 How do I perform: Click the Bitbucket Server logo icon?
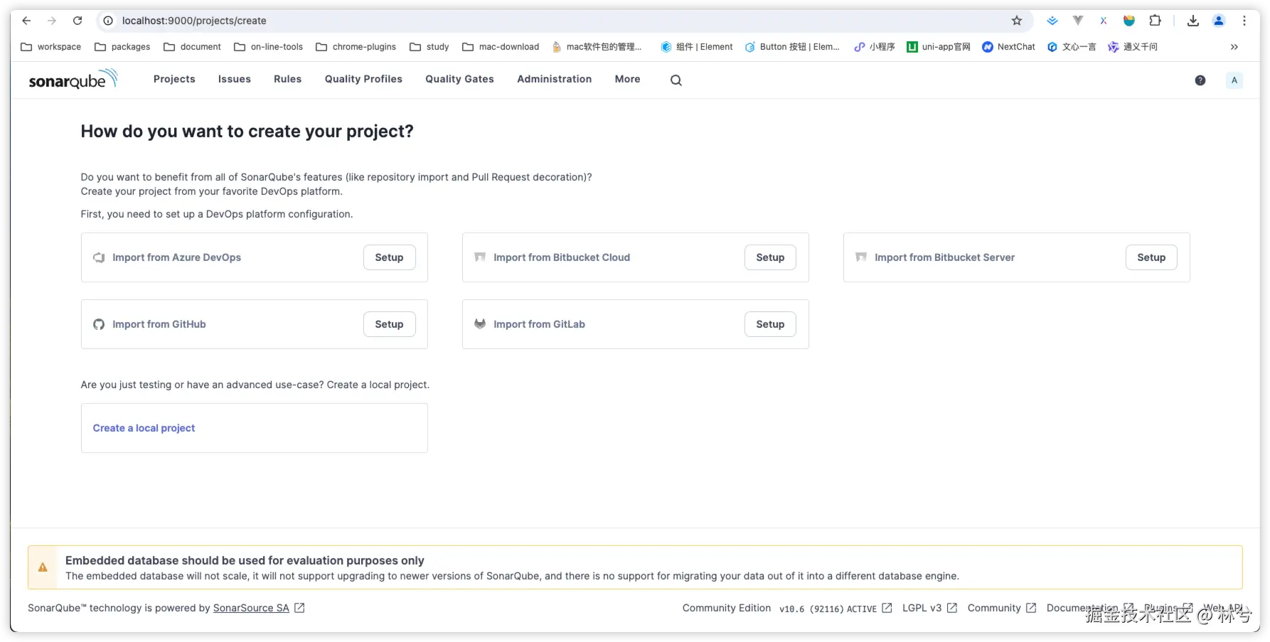(x=861, y=257)
